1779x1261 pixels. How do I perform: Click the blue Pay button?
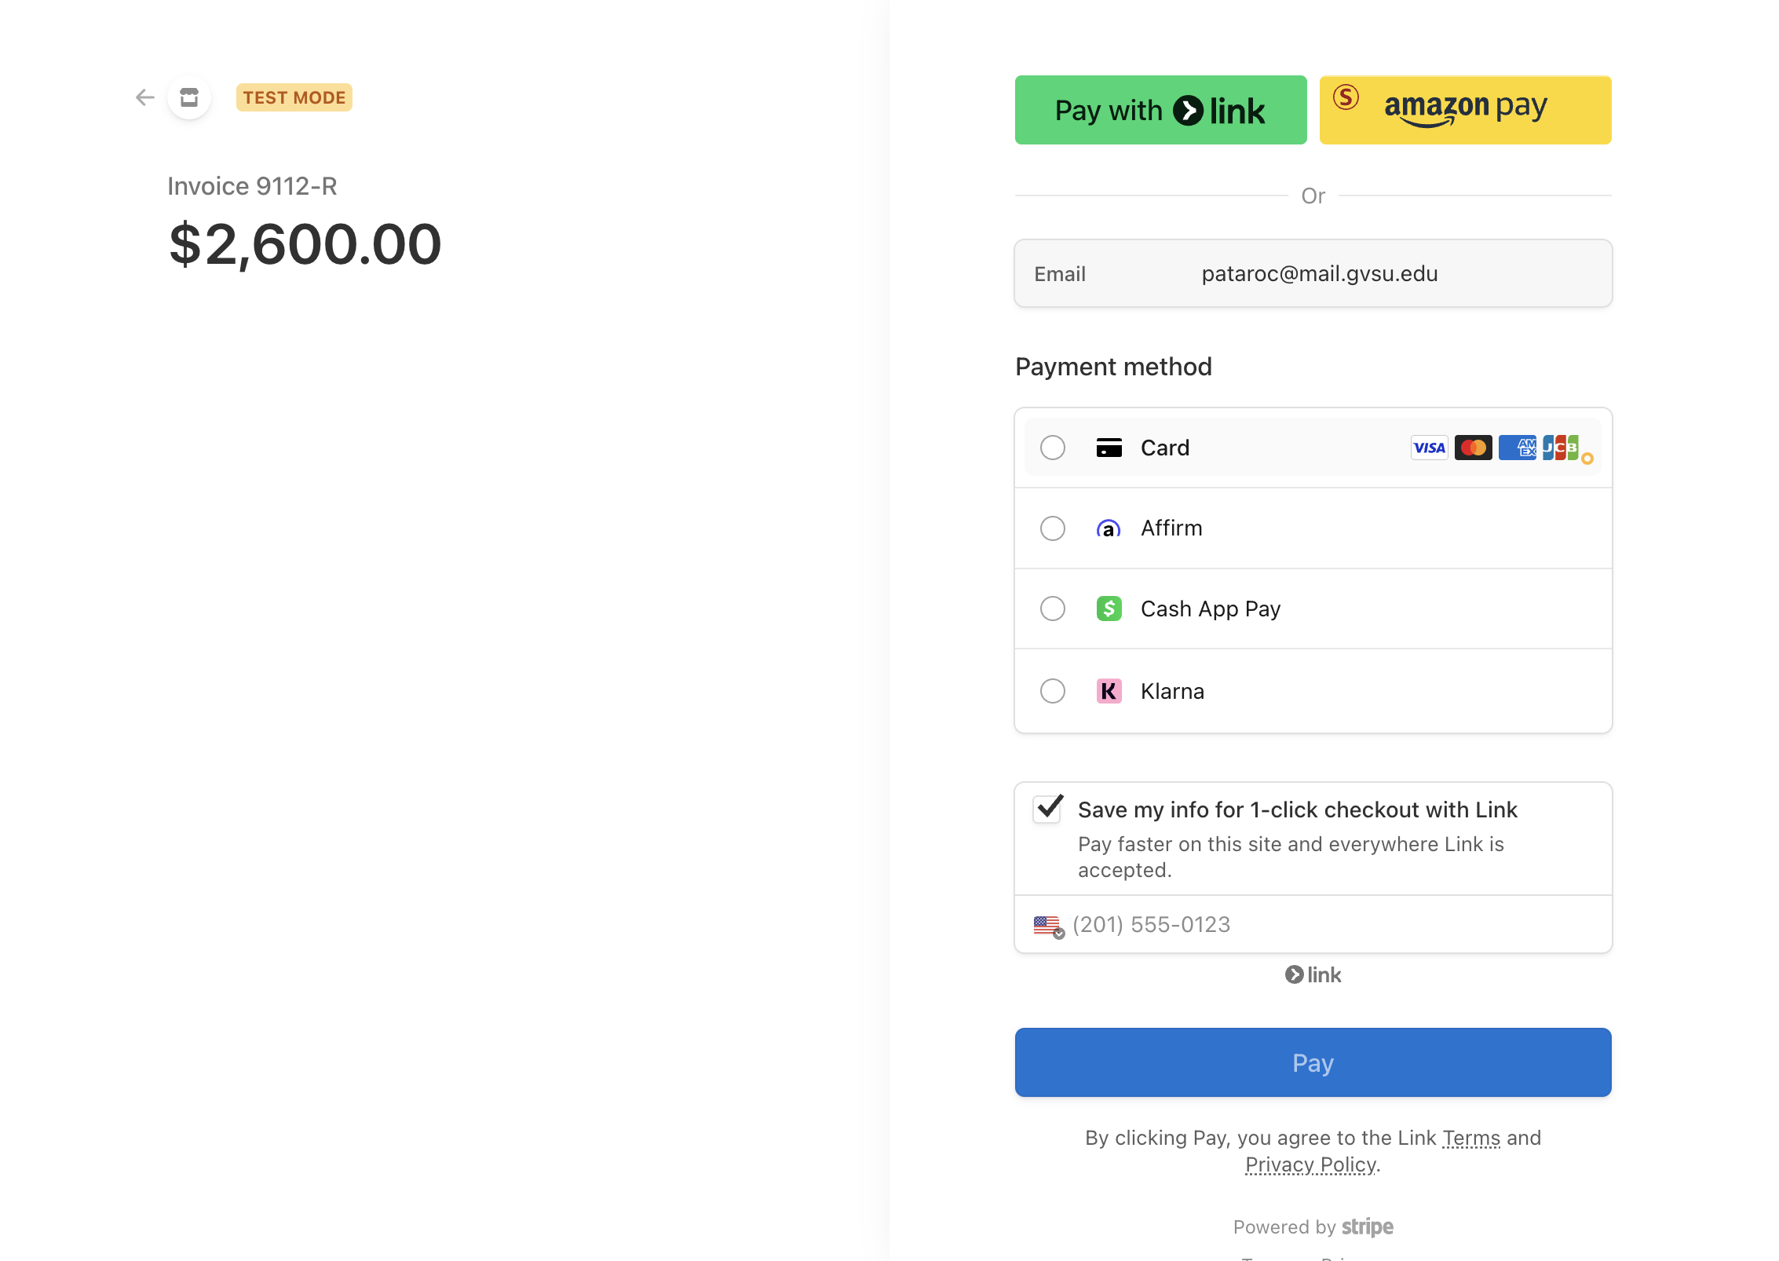[1313, 1062]
